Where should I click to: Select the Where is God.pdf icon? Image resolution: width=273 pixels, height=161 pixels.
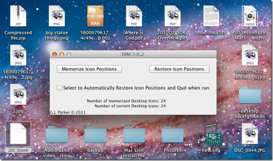click(134, 16)
